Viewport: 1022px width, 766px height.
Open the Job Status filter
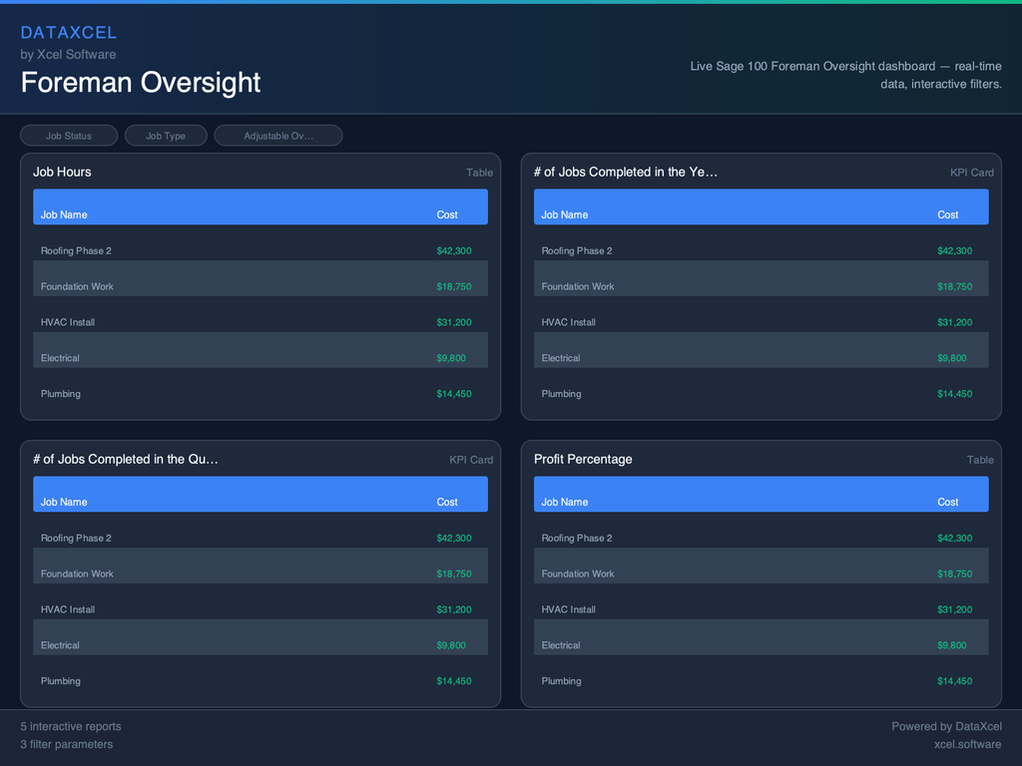(x=68, y=135)
